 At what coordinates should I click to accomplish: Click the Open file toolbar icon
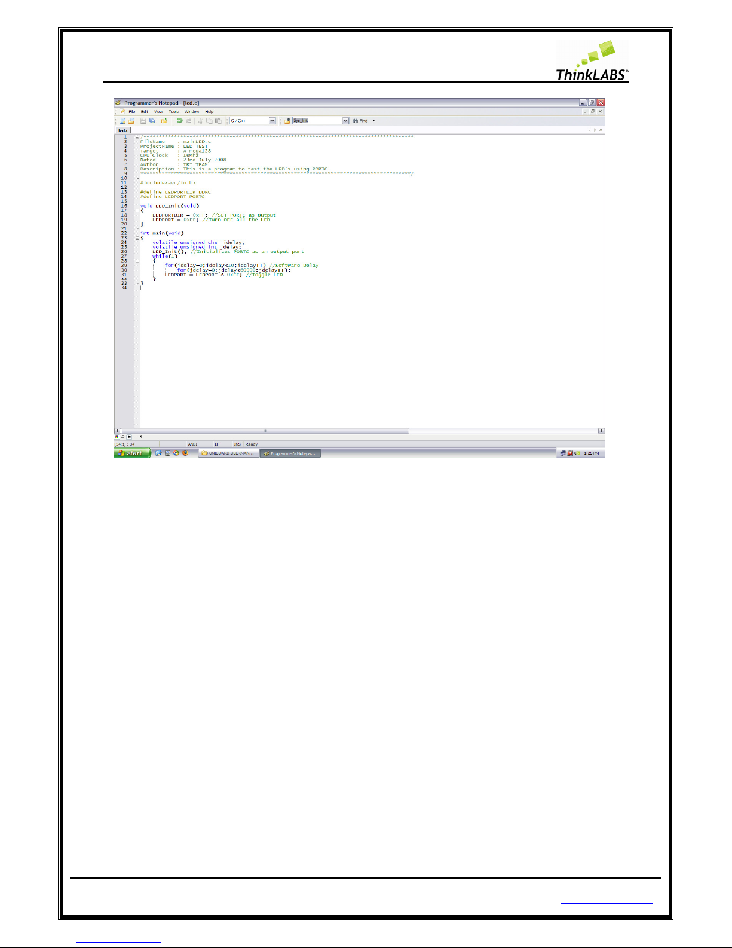coord(131,121)
